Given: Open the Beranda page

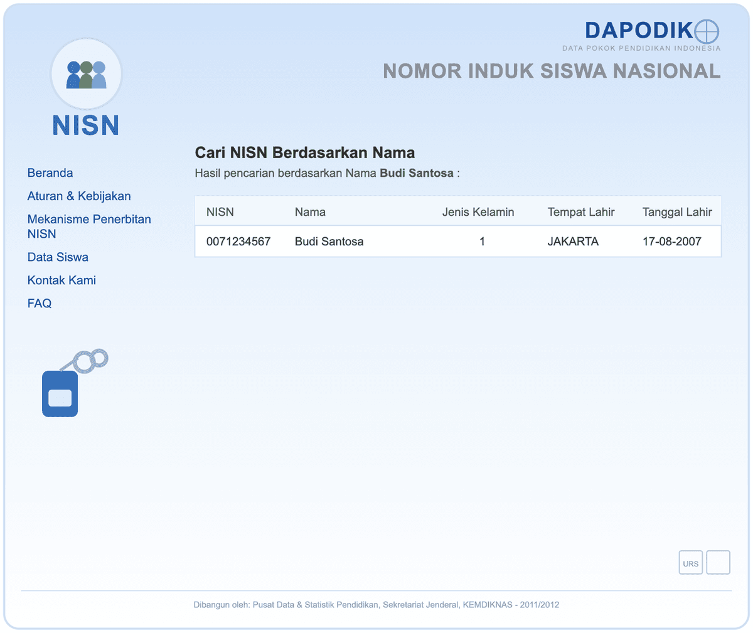Looking at the screenshot, I should pos(50,173).
